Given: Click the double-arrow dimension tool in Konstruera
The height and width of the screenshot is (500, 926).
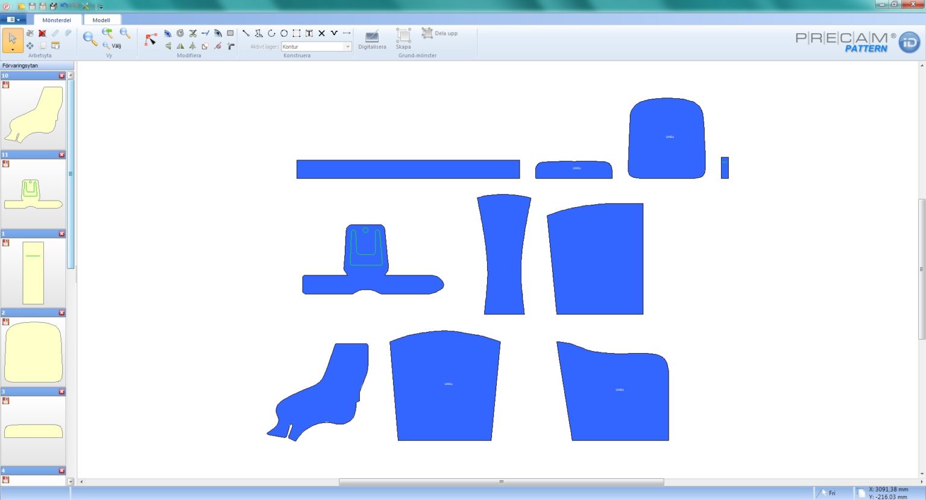Looking at the screenshot, I should [x=347, y=33].
